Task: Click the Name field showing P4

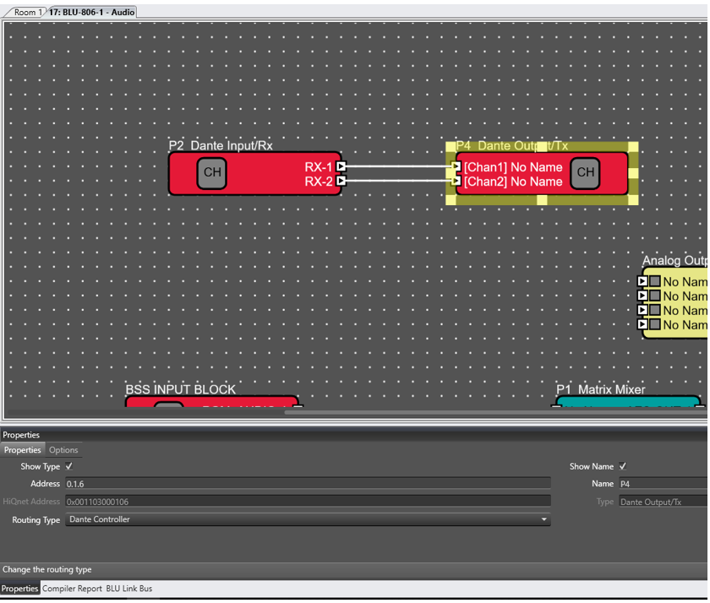Action: pyautogui.click(x=659, y=483)
